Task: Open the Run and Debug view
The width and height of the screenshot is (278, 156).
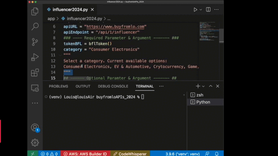Action: pos(35,57)
